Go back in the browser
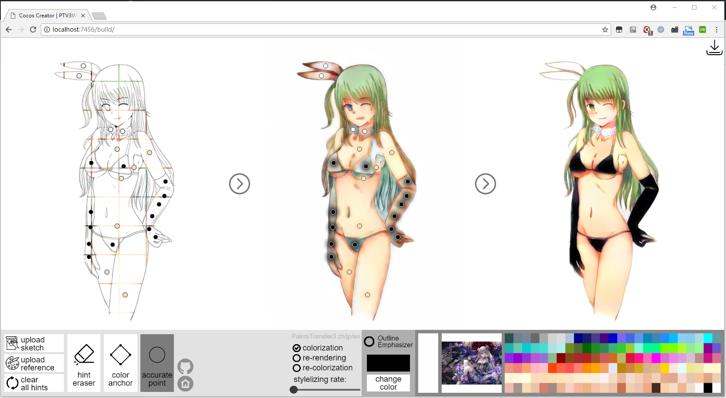The width and height of the screenshot is (726, 398). (9, 30)
